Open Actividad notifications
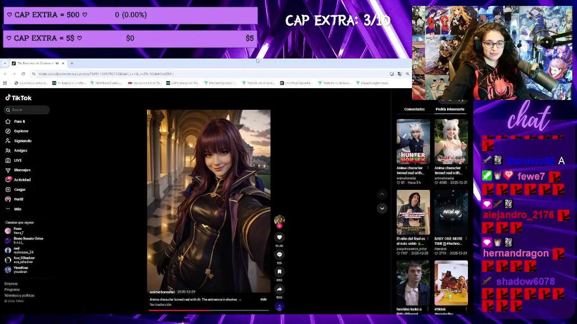The width and height of the screenshot is (577, 324). pos(18,180)
